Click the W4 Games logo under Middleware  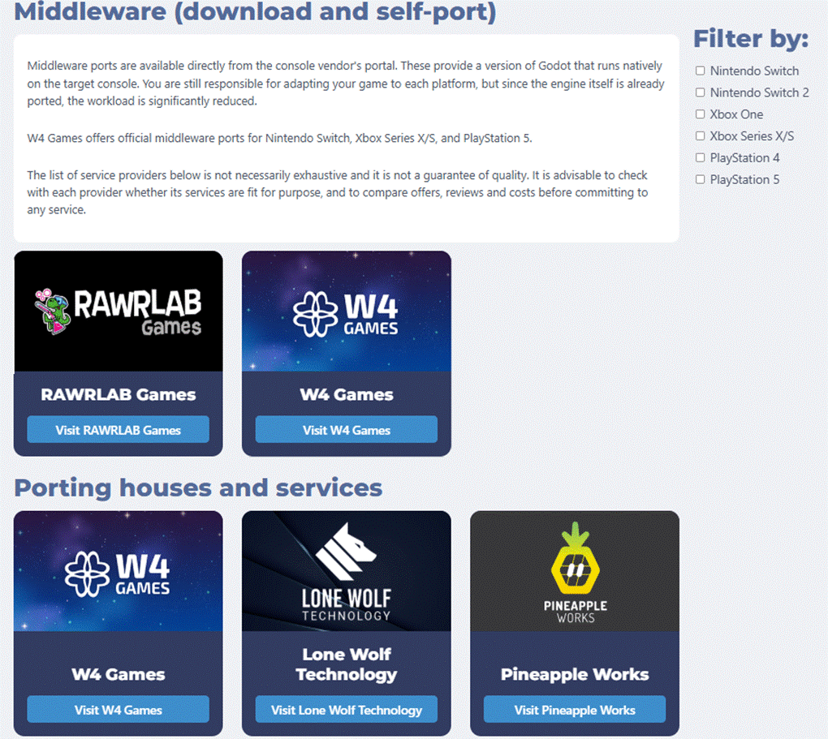tap(346, 311)
